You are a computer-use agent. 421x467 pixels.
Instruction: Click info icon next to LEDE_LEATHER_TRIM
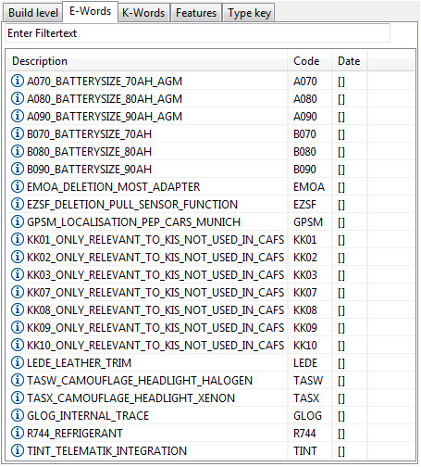point(18,362)
